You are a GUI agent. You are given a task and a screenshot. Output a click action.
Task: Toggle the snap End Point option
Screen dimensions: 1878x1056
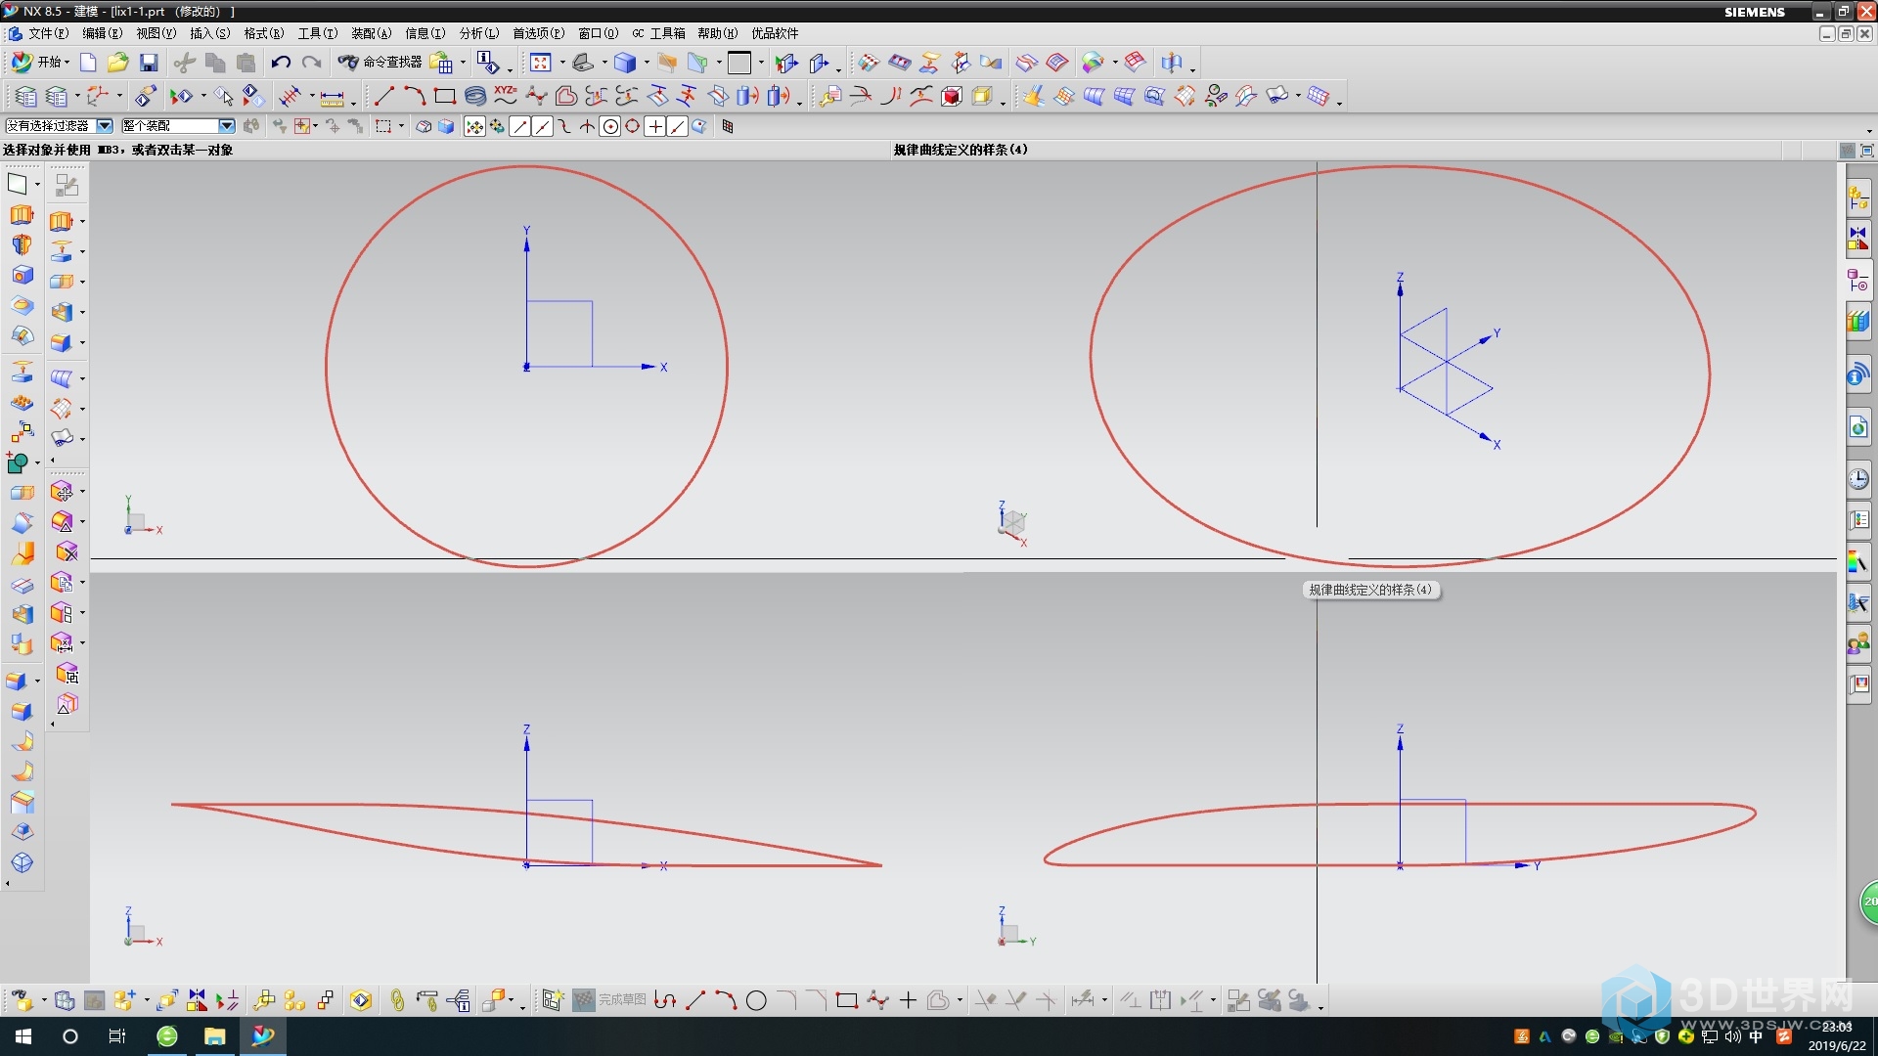(x=520, y=126)
